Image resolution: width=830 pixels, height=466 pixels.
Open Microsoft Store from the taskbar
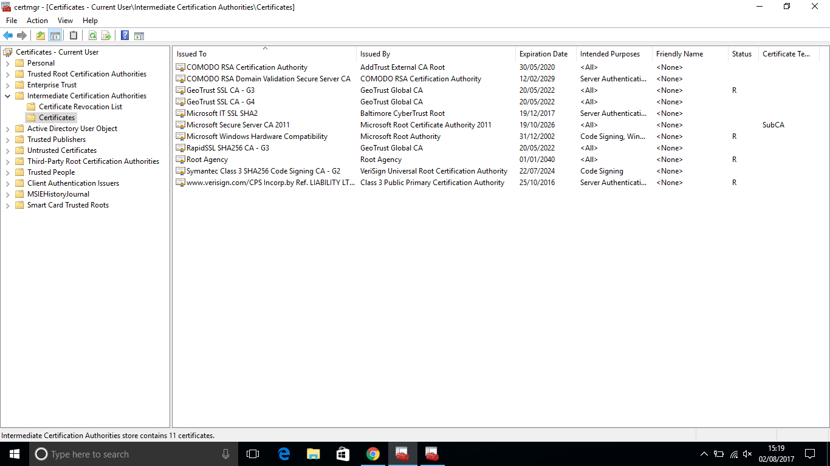[x=343, y=454]
